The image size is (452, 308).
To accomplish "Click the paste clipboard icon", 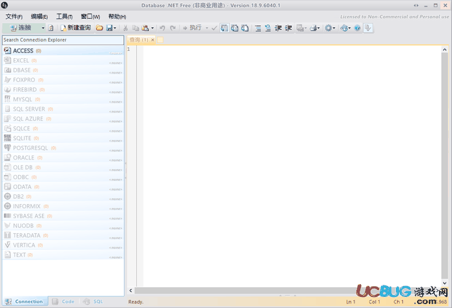I will [145, 28].
